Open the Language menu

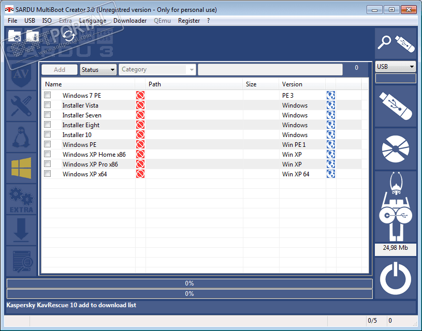(93, 21)
